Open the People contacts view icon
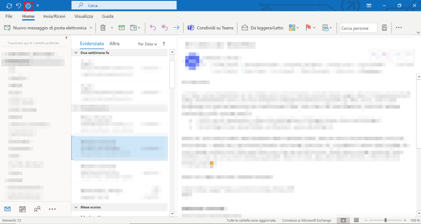Viewport: 421px width, 224px height. pos(37,209)
